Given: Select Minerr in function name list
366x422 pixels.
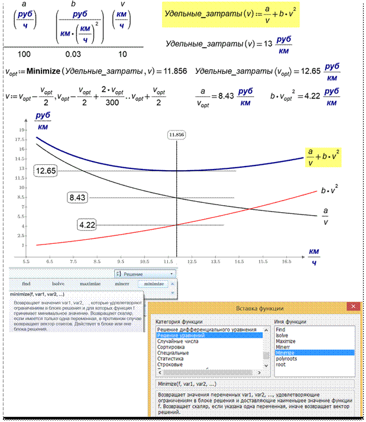Looking at the screenshot, I should 282,347.
